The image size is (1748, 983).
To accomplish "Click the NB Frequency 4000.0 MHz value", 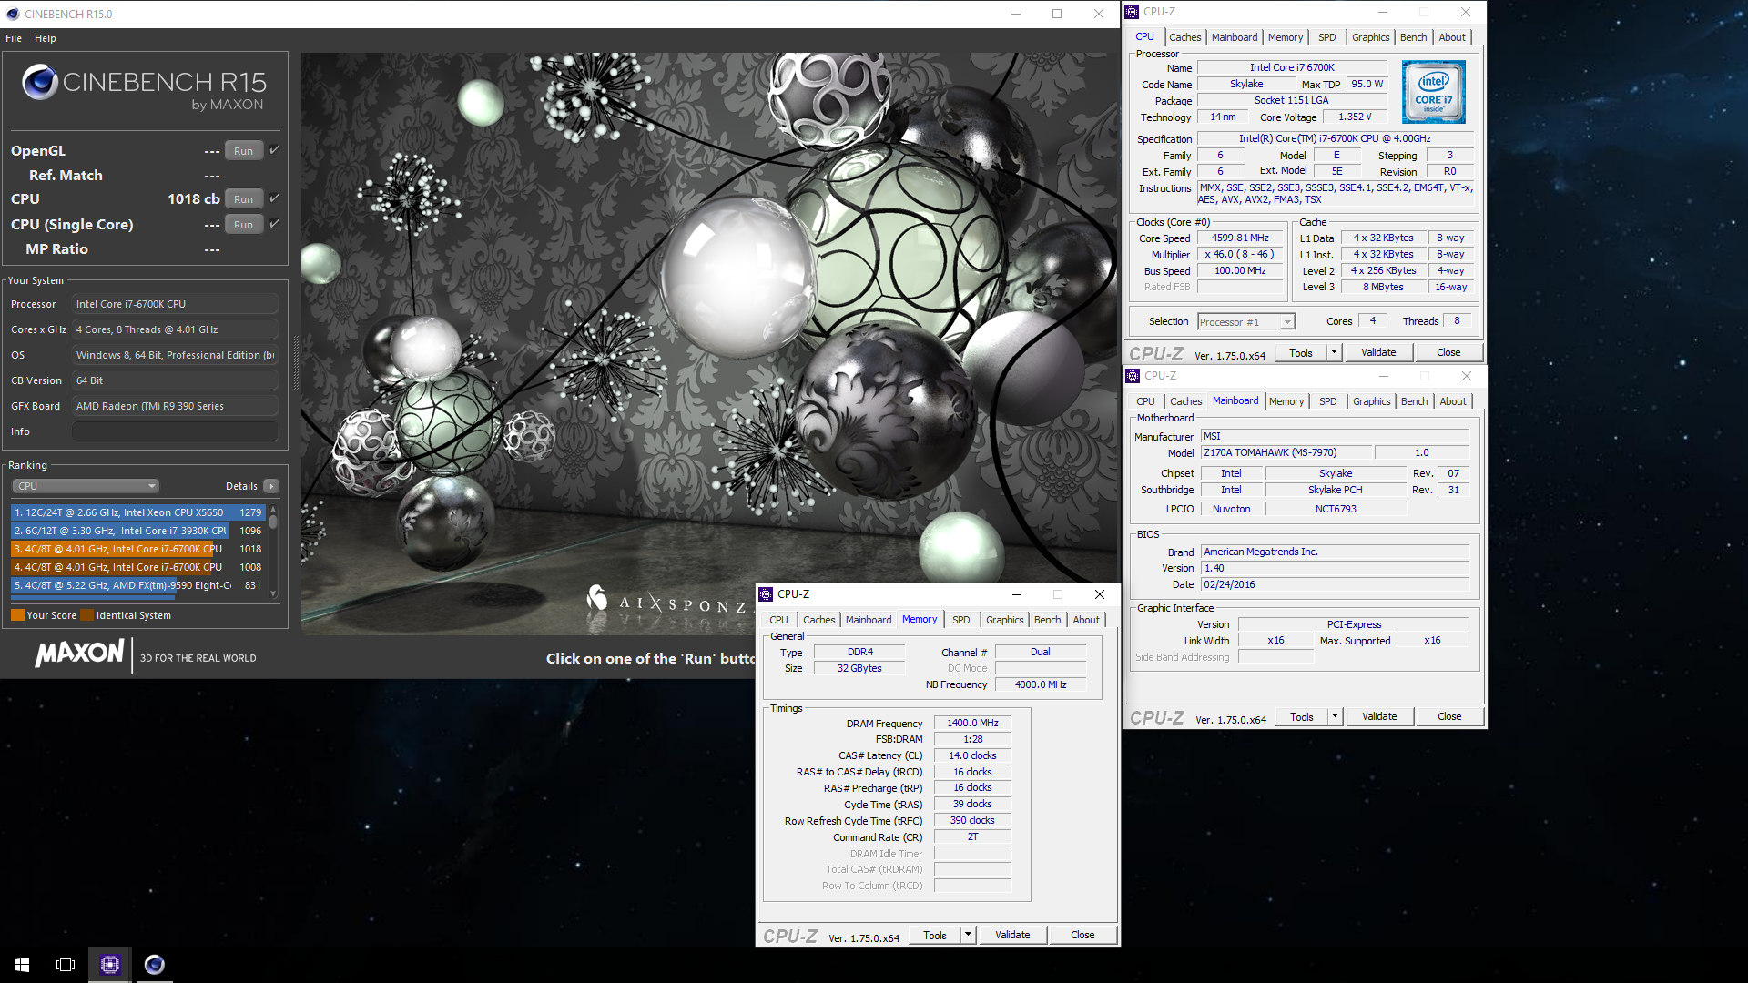I will [1041, 684].
